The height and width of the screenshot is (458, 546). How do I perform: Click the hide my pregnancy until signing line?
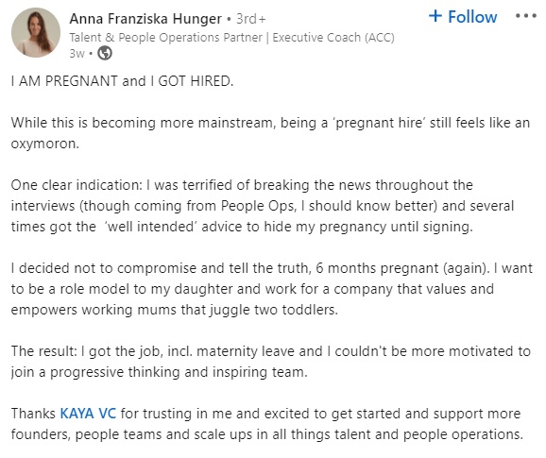(242, 227)
